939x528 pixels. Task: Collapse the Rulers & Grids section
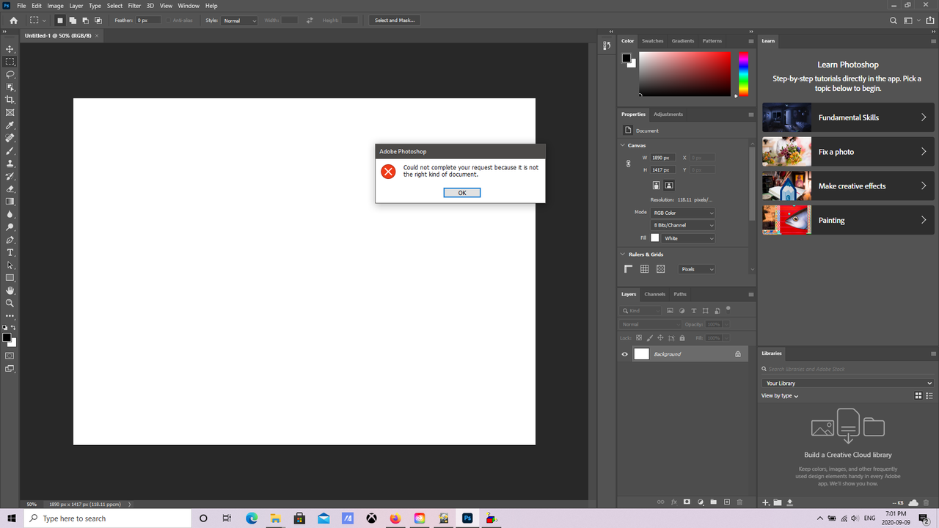[622, 254]
